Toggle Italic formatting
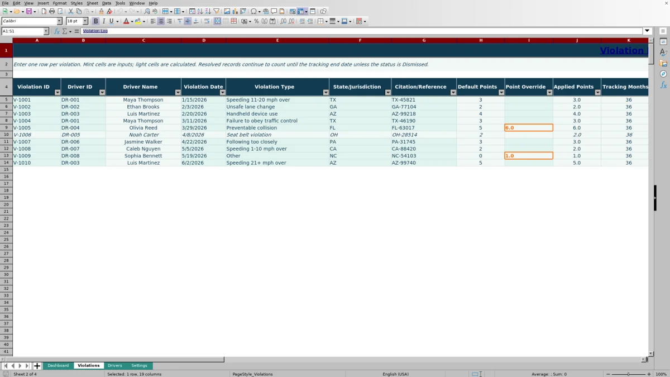The width and height of the screenshot is (670, 377). tap(104, 21)
